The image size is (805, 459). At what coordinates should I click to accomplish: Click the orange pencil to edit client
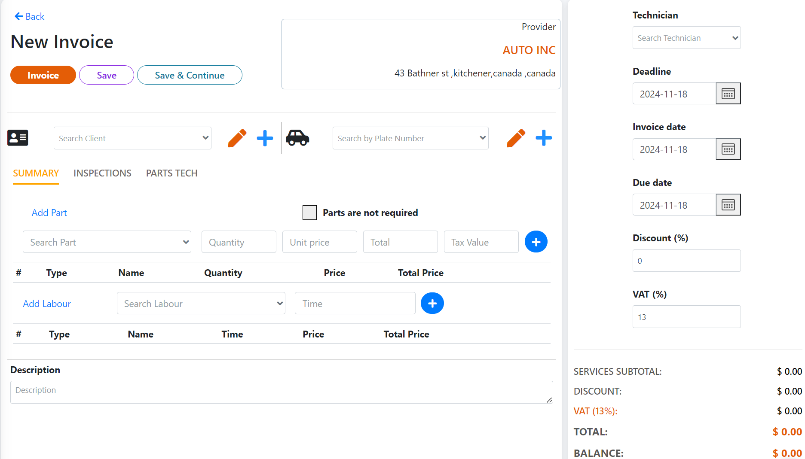coord(237,138)
